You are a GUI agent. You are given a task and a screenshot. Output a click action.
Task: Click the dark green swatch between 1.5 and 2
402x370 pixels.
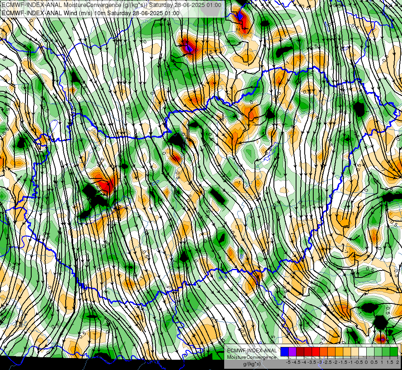(394, 352)
